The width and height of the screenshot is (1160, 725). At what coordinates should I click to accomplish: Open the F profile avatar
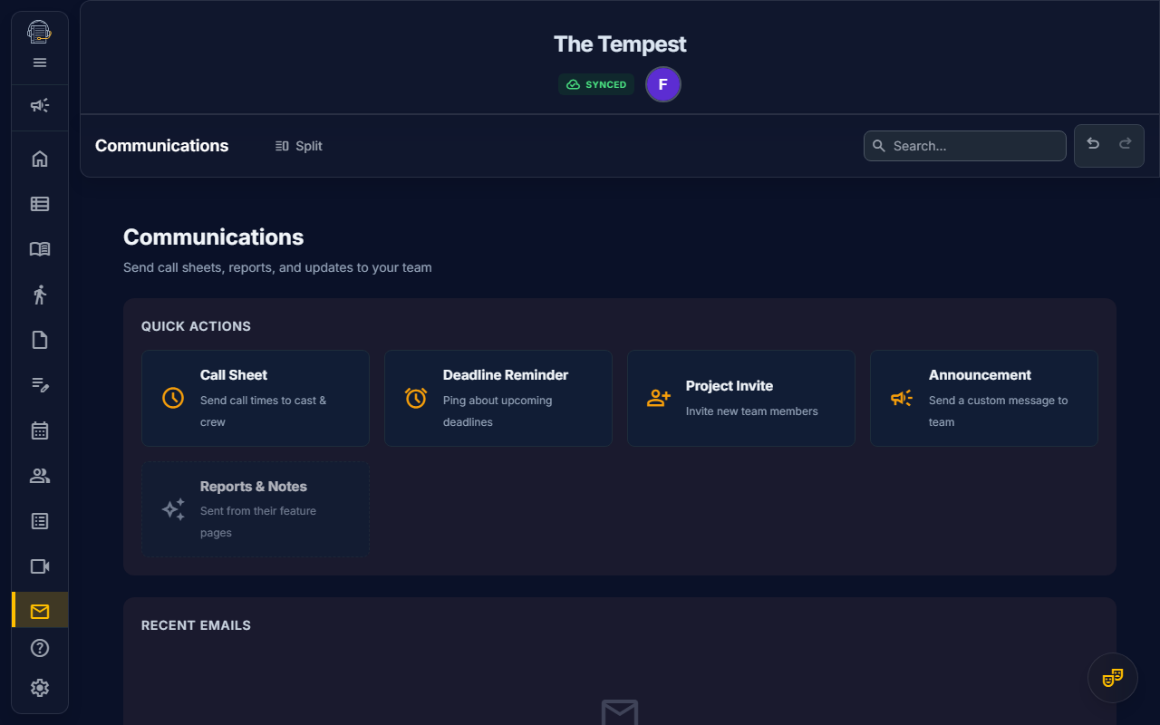(662, 83)
